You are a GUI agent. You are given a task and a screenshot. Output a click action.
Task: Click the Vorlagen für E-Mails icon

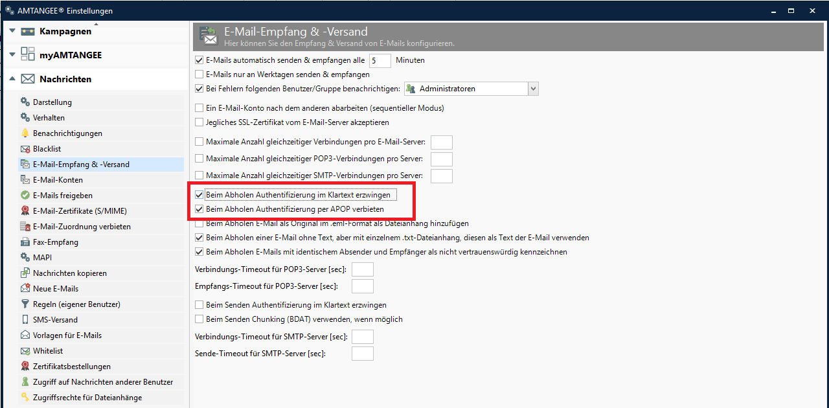[x=25, y=335]
